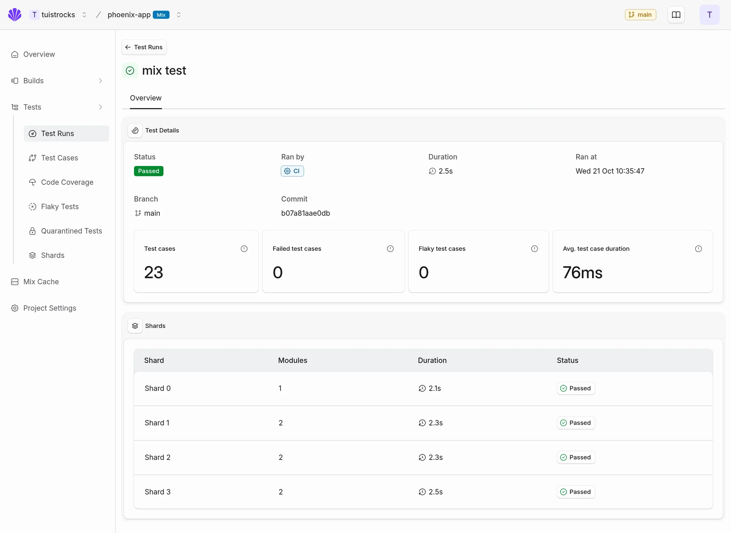Screen dimensions: 731x533
Task: Click the CI ran-by badge
Action: [x=292, y=171]
